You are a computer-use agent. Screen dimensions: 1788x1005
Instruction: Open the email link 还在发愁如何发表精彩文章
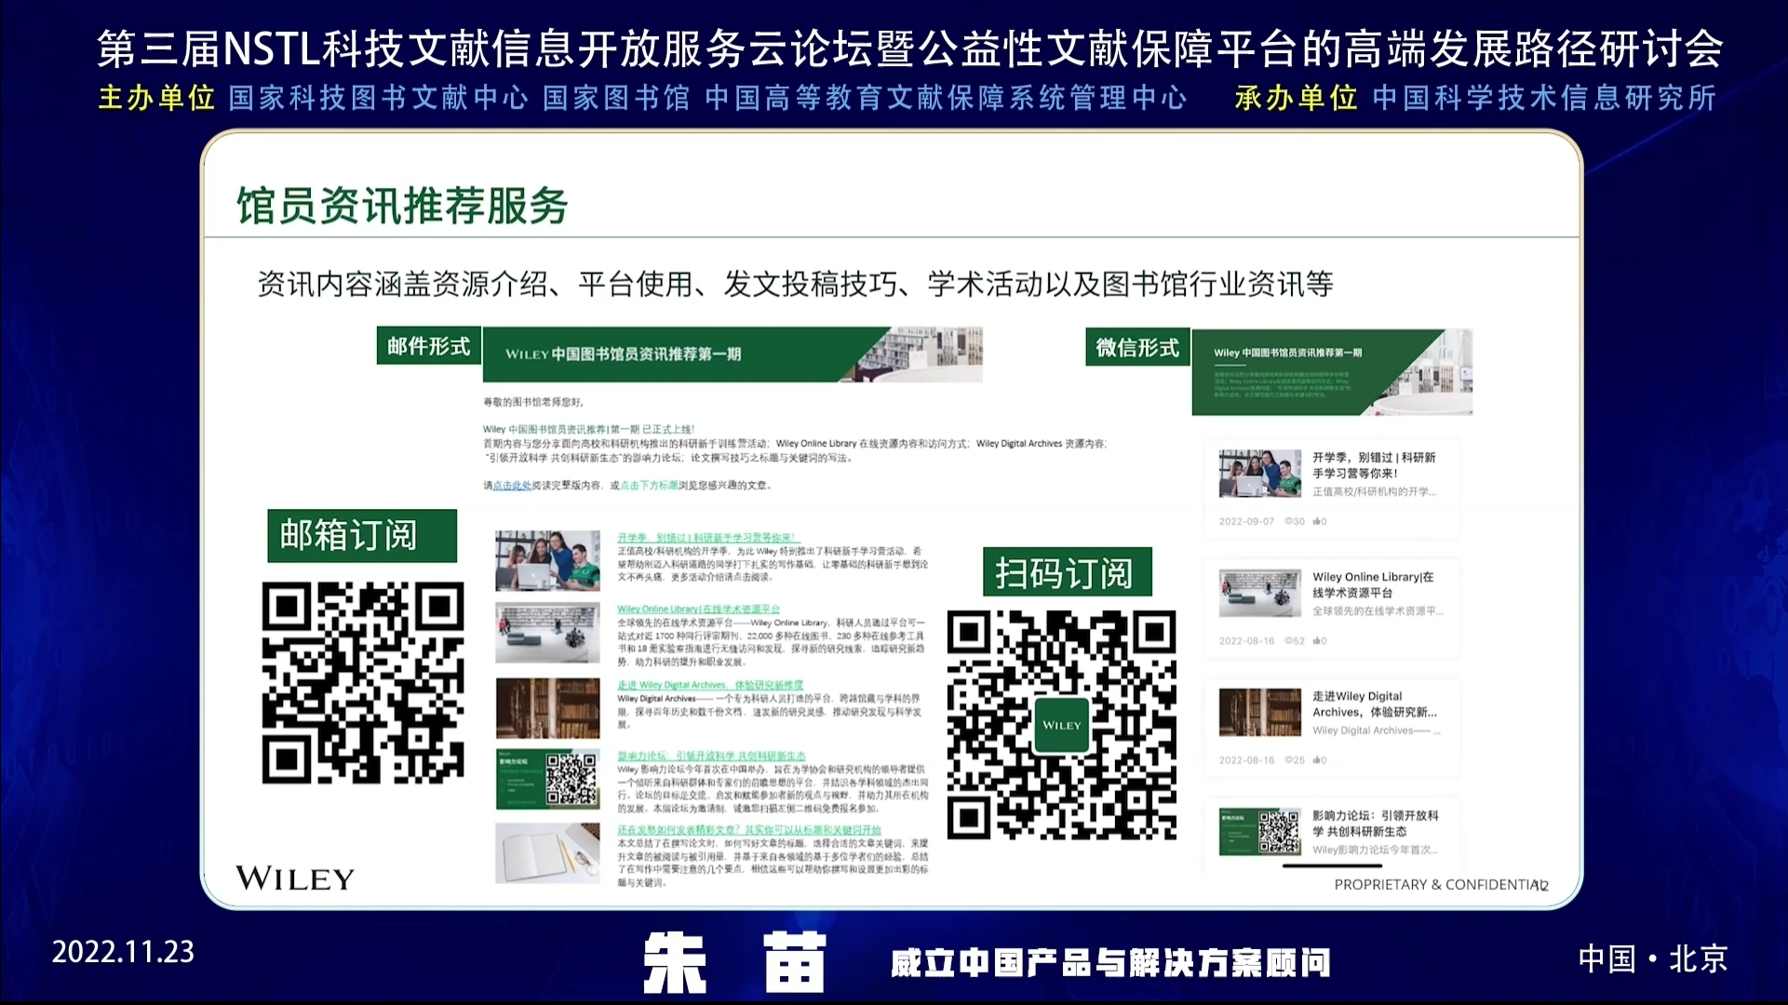748,830
